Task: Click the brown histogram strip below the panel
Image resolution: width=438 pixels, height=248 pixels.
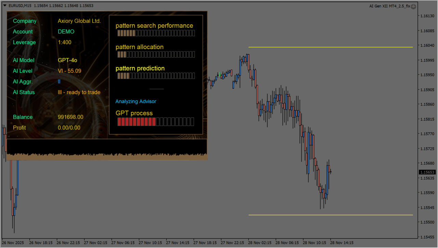Action: coord(107,156)
